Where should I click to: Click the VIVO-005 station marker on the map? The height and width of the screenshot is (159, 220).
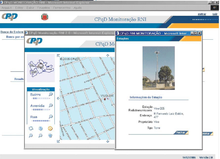[105, 99]
